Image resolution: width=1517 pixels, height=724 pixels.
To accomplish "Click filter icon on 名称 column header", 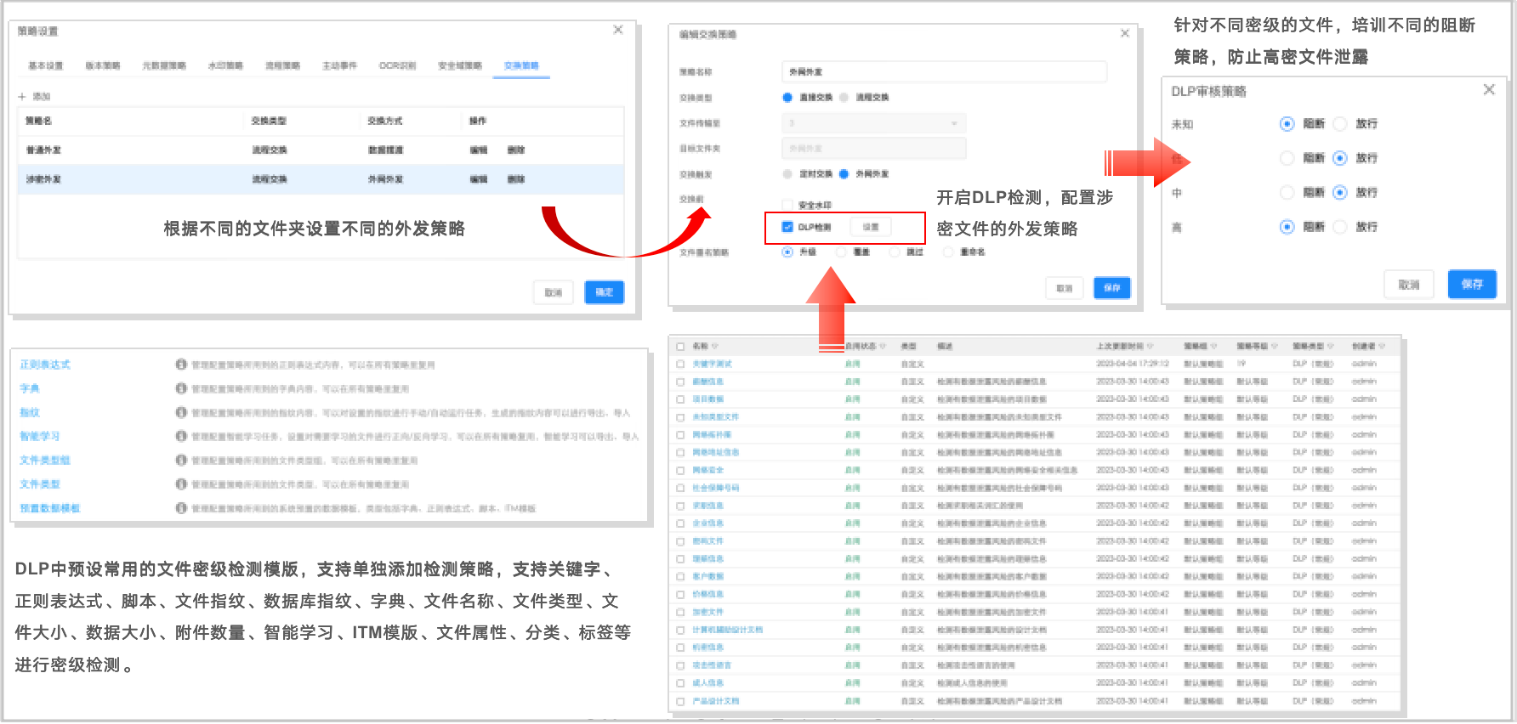I will [715, 347].
